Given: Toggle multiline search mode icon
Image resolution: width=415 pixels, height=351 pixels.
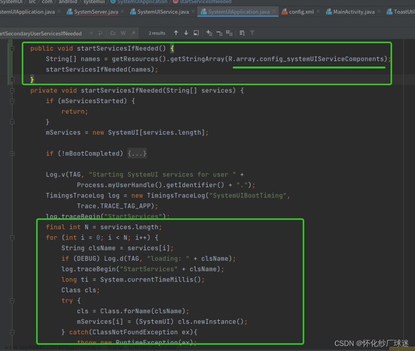Looking at the screenshot, I should [x=242, y=33].
